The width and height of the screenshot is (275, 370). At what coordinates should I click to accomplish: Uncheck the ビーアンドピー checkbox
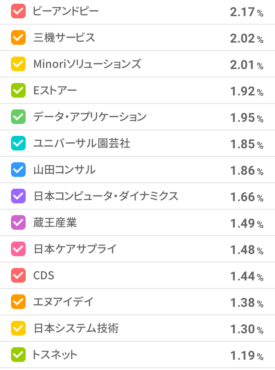(18, 11)
